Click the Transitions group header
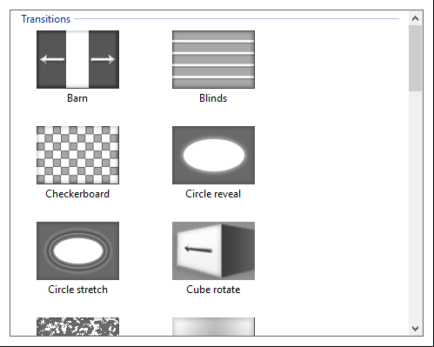 click(x=46, y=19)
